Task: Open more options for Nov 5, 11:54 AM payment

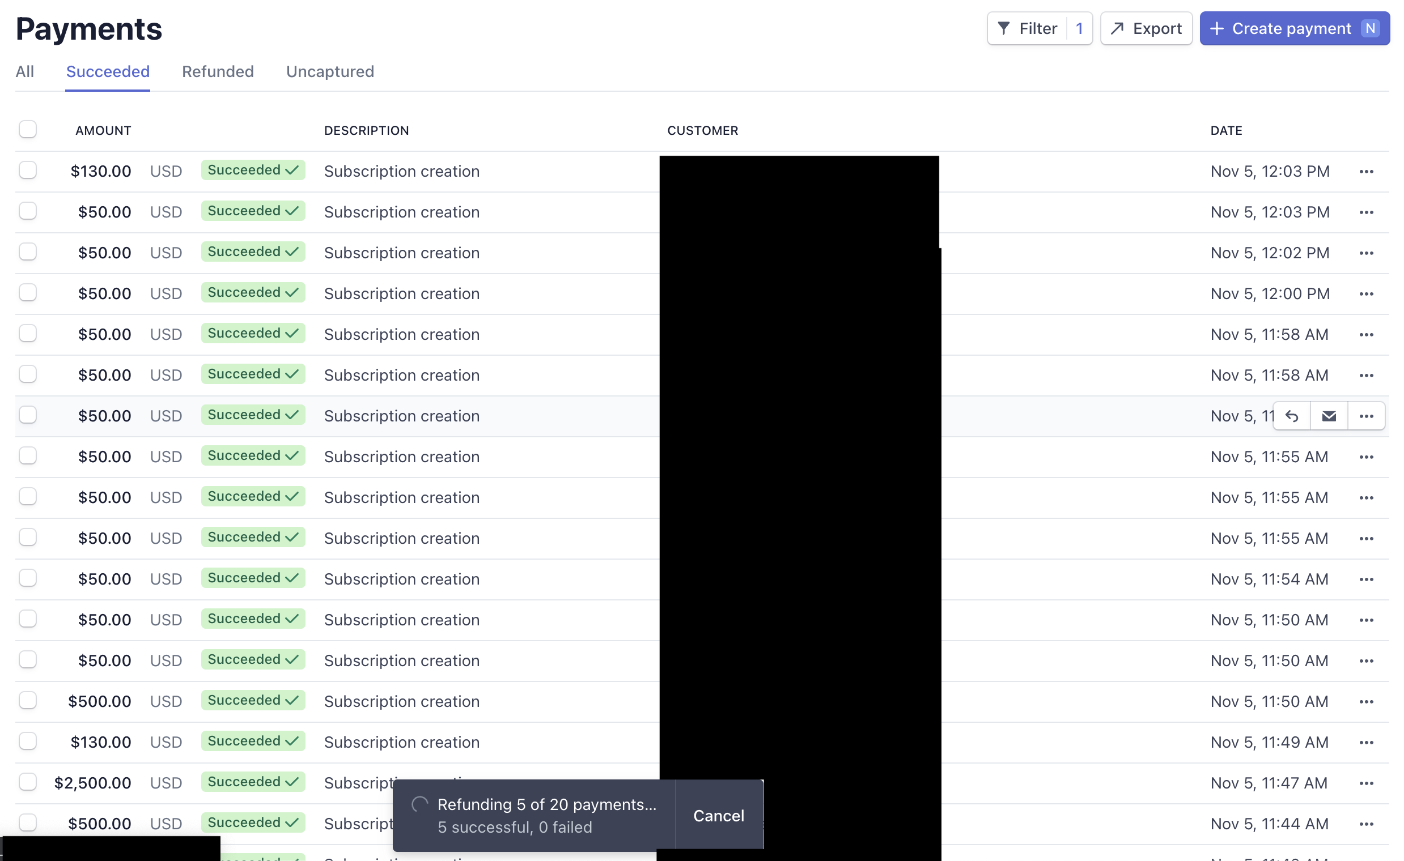Action: click(x=1366, y=579)
